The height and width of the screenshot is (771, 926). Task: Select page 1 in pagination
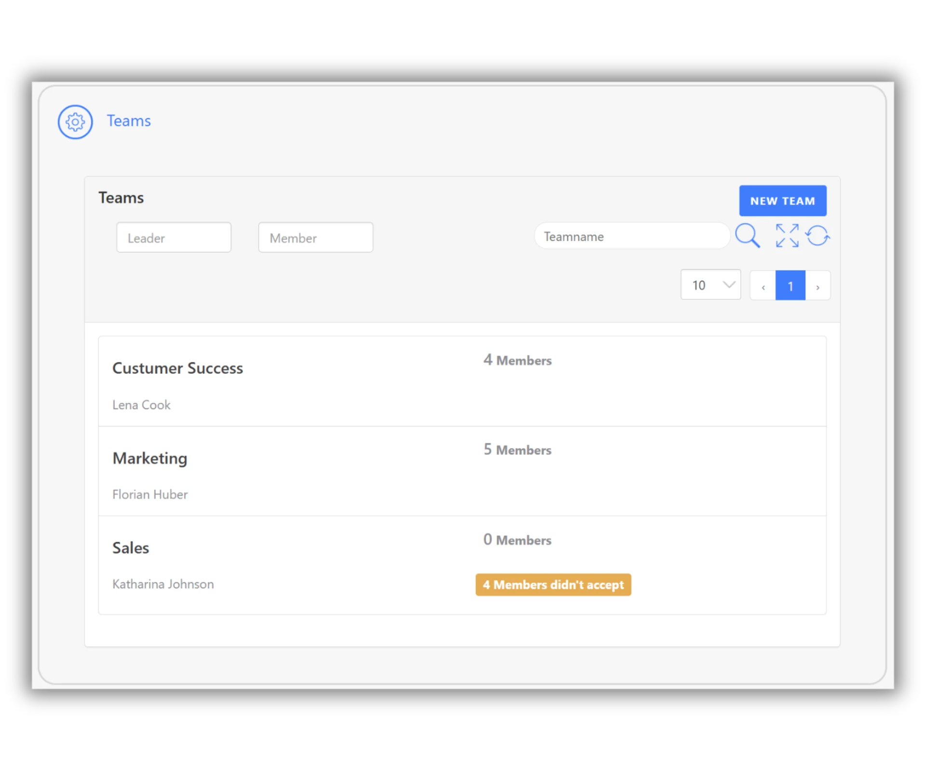click(x=790, y=286)
